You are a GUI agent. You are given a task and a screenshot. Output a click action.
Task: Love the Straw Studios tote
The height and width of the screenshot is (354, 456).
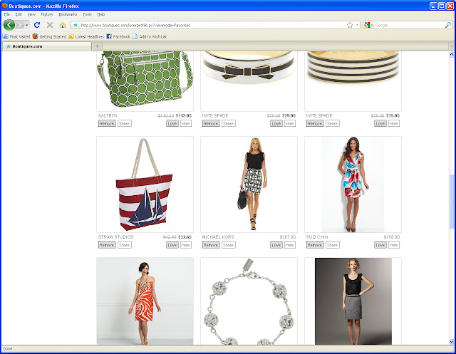tap(172, 245)
